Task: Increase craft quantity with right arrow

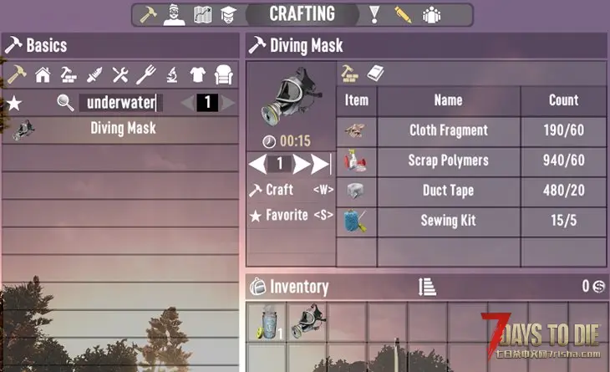Action: tap(302, 164)
